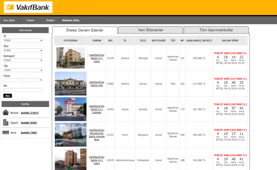Click the BAŞLANGIÇ BEDELİ column header
277x170 pixels.
[x=199, y=40]
